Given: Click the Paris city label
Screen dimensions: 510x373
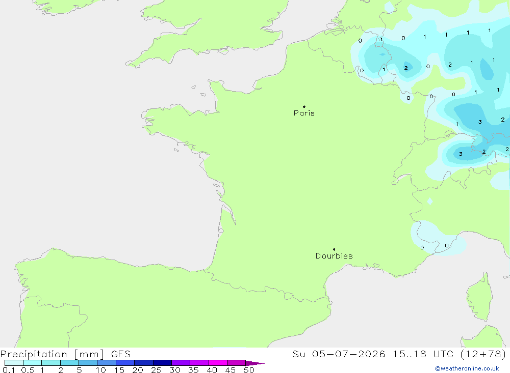Looking at the screenshot, I should (304, 113).
